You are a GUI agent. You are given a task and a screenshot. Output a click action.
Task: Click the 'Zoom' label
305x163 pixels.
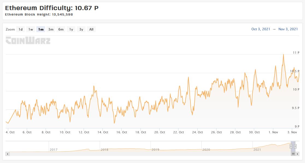coord(10,29)
